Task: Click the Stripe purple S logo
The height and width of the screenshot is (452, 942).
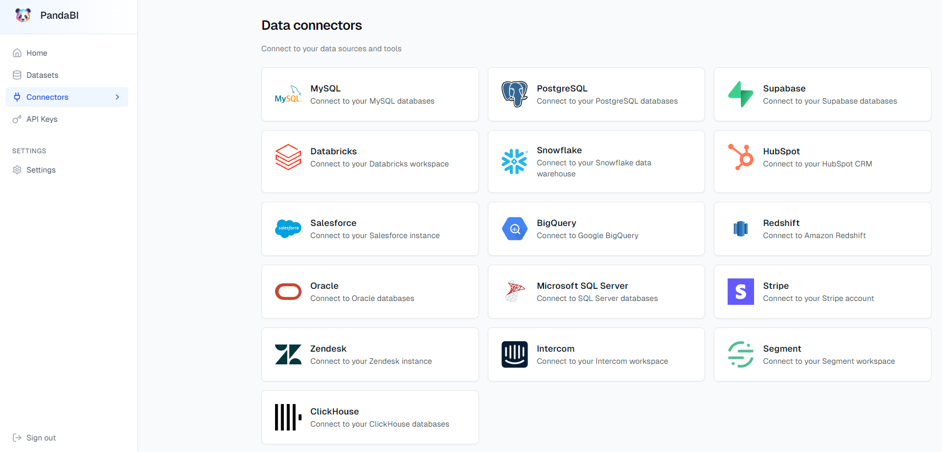Action: (x=741, y=292)
